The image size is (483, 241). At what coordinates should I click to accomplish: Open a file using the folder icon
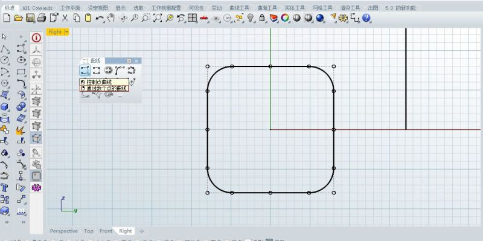pyautogui.click(x=19, y=18)
